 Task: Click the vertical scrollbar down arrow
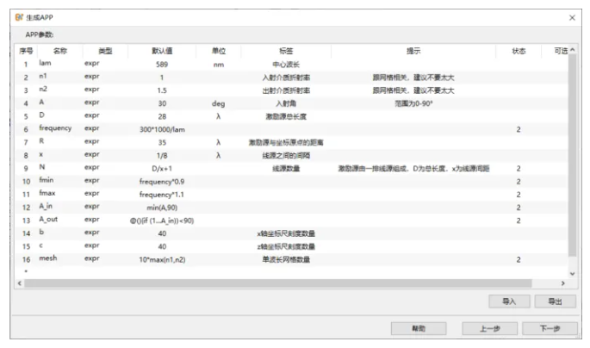click(573, 273)
